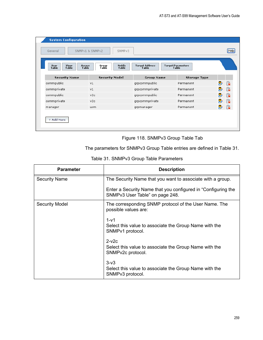Screen dimensions: 263x340
Task: Delete the v1 commprivate group entry
Action: click(228, 89)
